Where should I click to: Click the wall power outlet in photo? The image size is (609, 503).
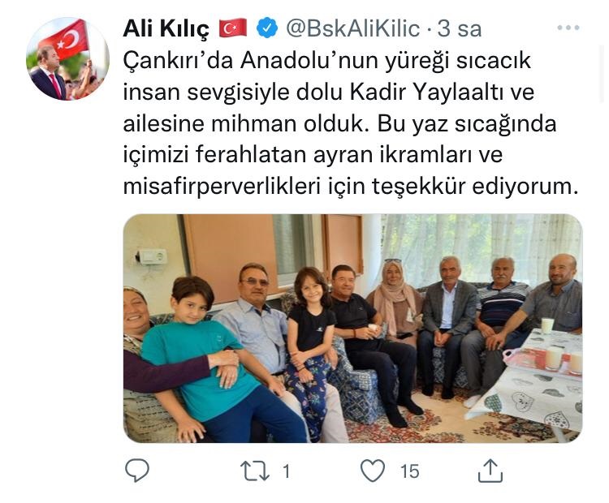click(153, 256)
